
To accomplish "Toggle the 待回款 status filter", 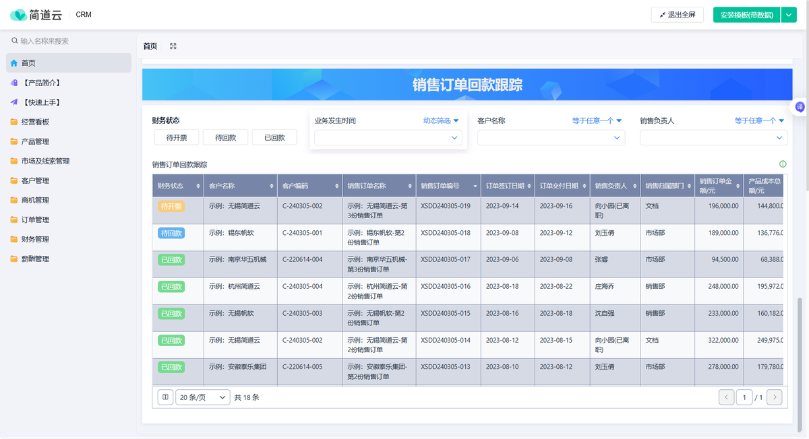I will tap(225, 137).
